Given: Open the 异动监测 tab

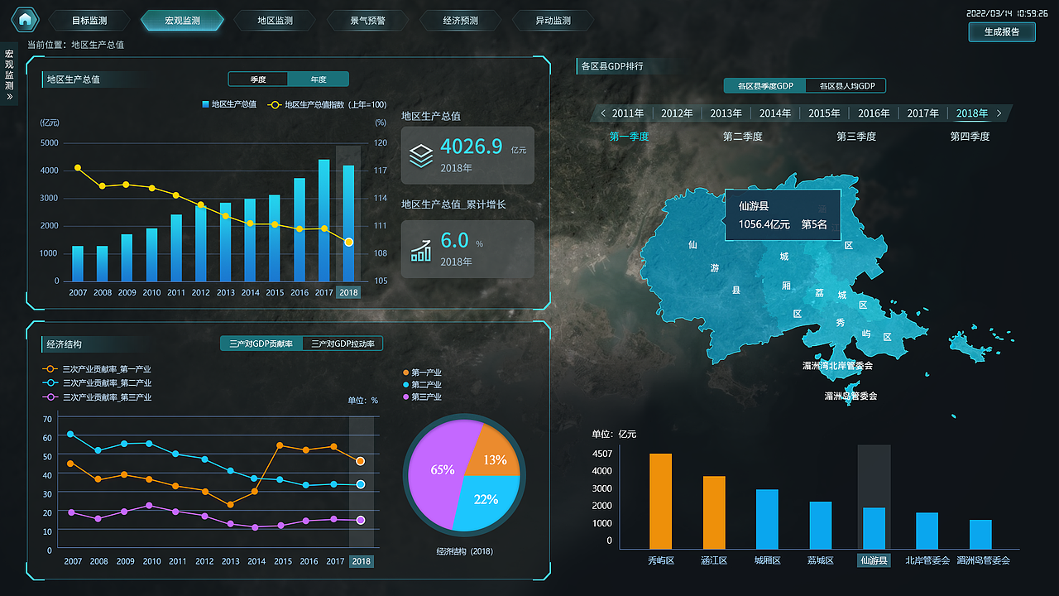Looking at the screenshot, I should pyautogui.click(x=553, y=20).
